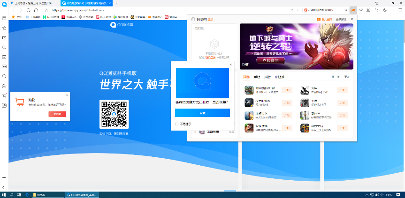Click the blue restore shortcut button
The height and width of the screenshot is (198, 405).
pos(203,113)
